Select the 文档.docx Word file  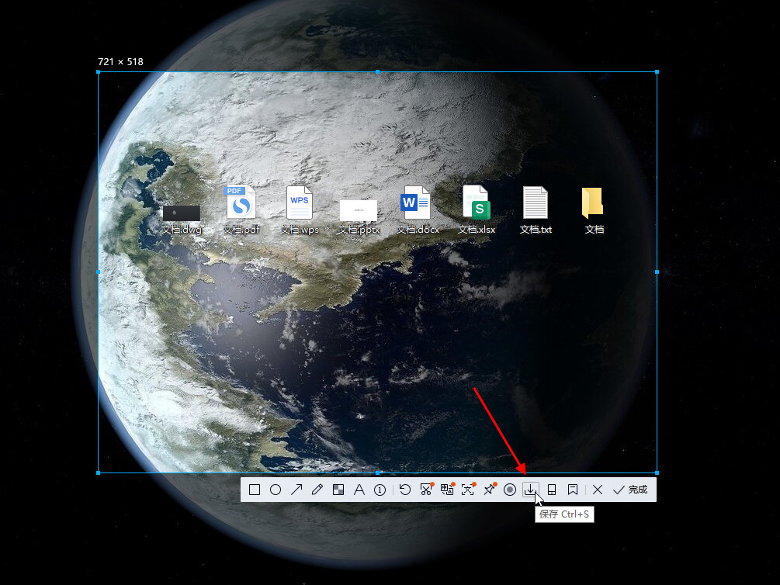click(418, 210)
